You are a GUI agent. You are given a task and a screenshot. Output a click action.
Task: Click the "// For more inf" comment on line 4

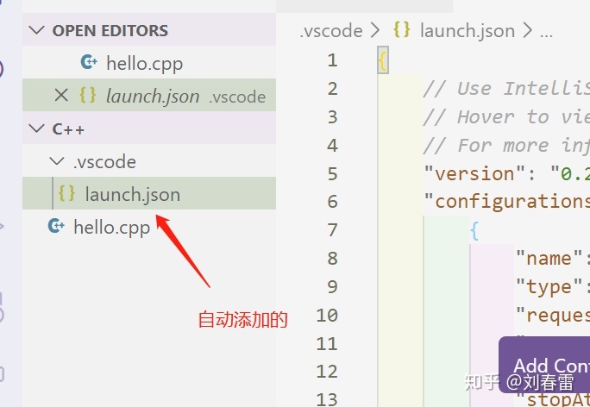point(506,146)
